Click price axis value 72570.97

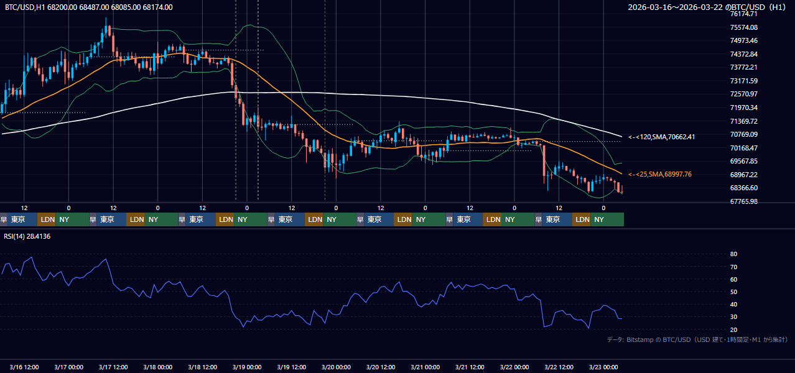(743, 94)
